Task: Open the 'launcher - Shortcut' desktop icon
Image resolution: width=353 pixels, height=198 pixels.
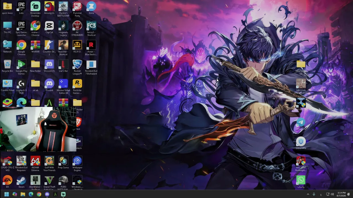Action: point(63,48)
